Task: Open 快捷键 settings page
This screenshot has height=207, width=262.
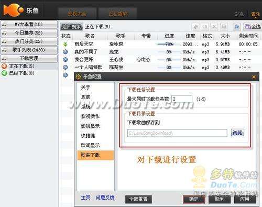Action: [x=88, y=136]
